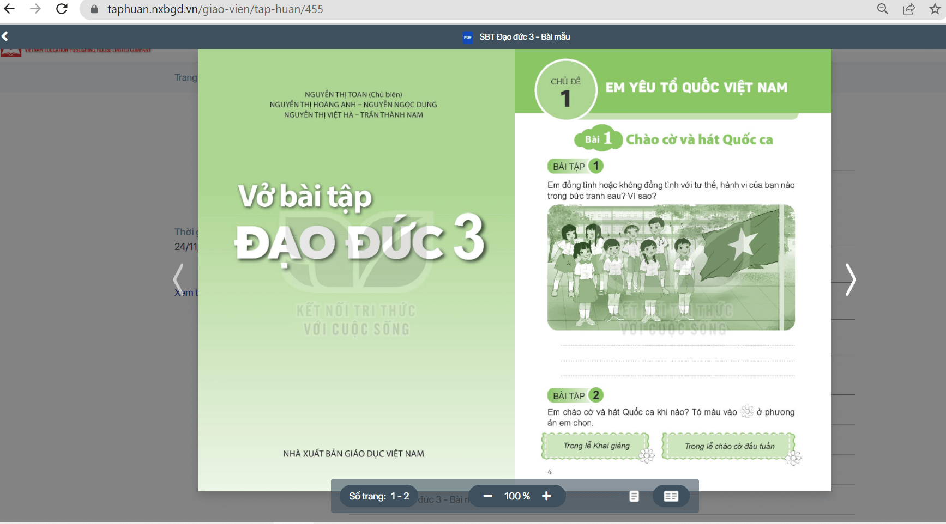Select the Trong lễ Khai giảng option
The width and height of the screenshot is (946, 524).
(596, 446)
